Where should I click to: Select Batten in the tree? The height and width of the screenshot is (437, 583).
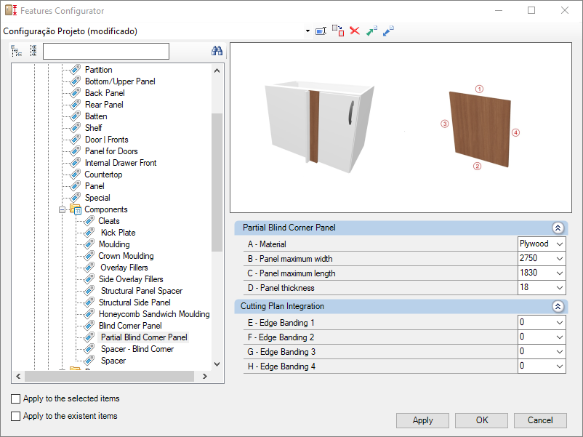96,116
